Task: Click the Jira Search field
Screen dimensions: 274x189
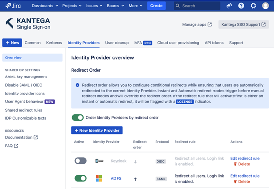Action: [197, 6]
